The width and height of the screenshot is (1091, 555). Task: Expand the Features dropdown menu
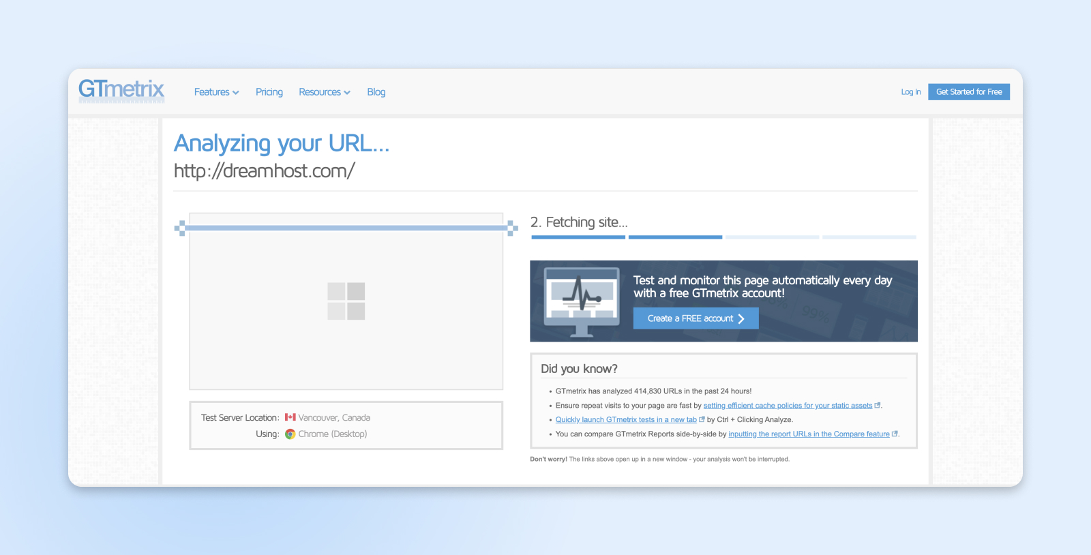click(x=216, y=92)
